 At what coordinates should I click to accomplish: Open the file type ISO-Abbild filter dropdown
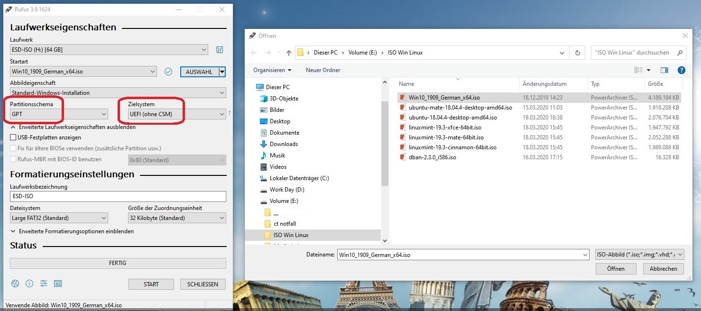coord(639,255)
